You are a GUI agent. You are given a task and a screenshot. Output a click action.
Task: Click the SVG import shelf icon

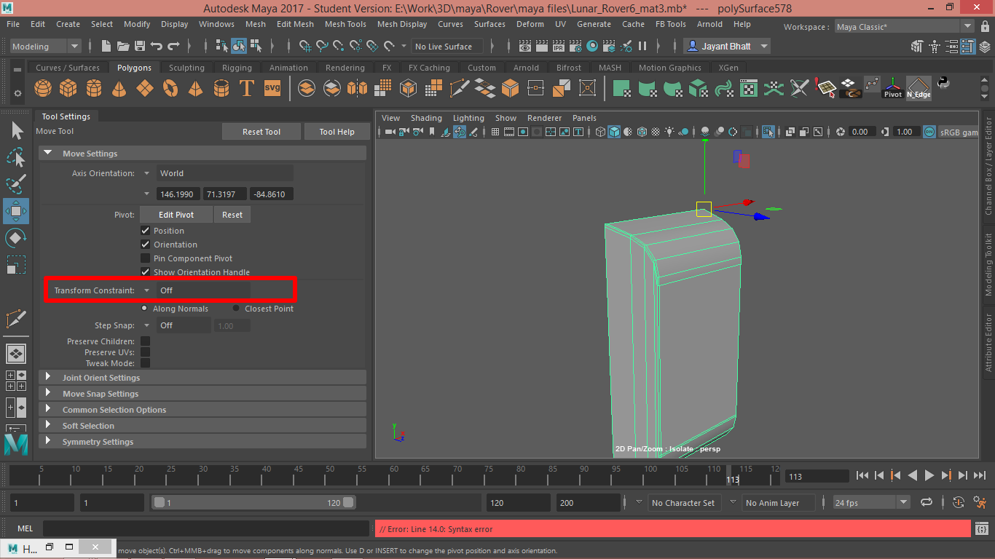tap(272, 89)
